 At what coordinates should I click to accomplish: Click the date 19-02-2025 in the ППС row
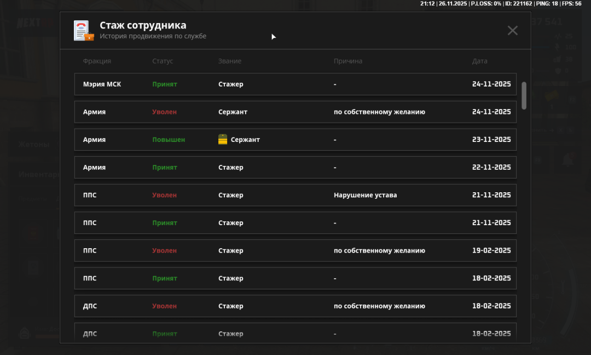[x=491, y=250]
